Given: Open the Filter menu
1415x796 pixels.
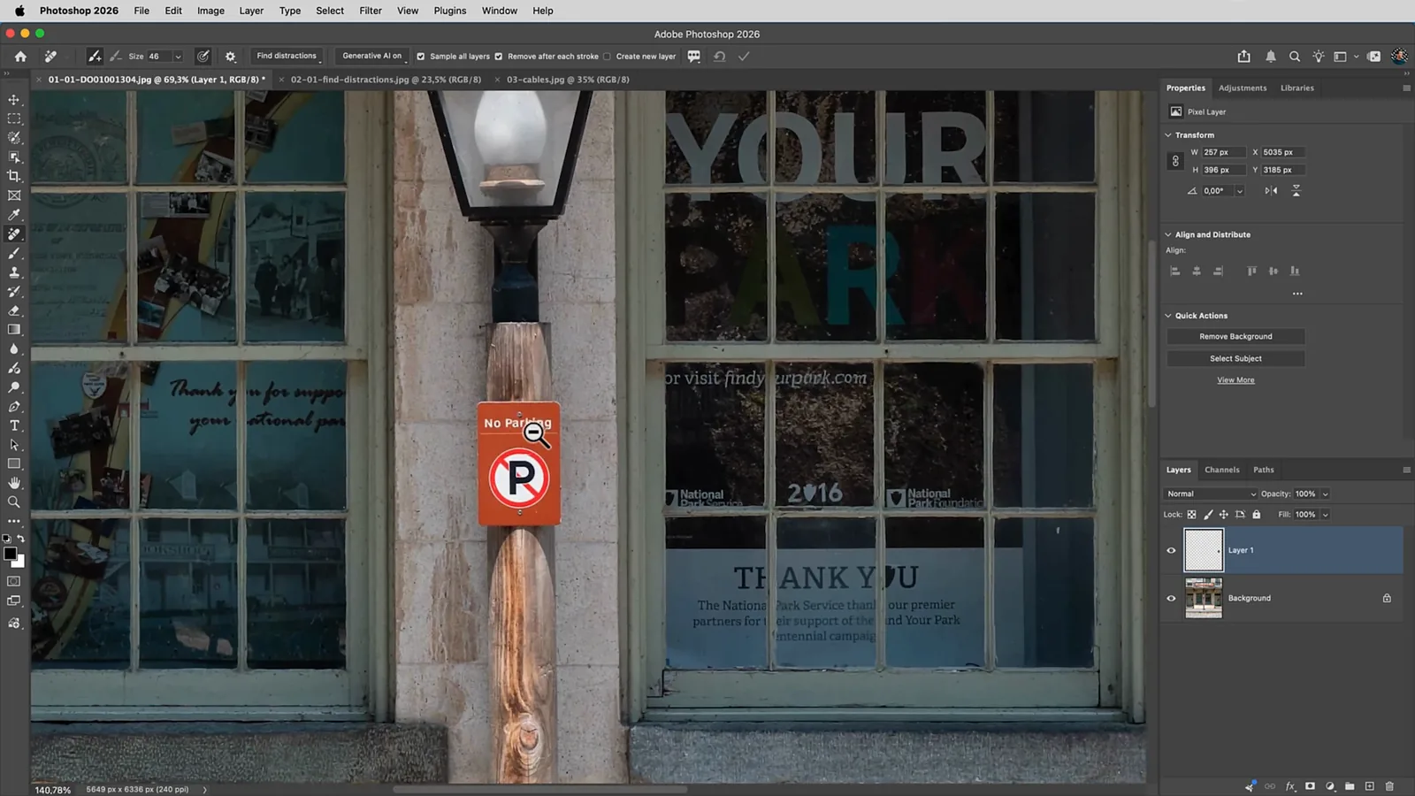Looking at the screenshot, I should coord(371,11).
